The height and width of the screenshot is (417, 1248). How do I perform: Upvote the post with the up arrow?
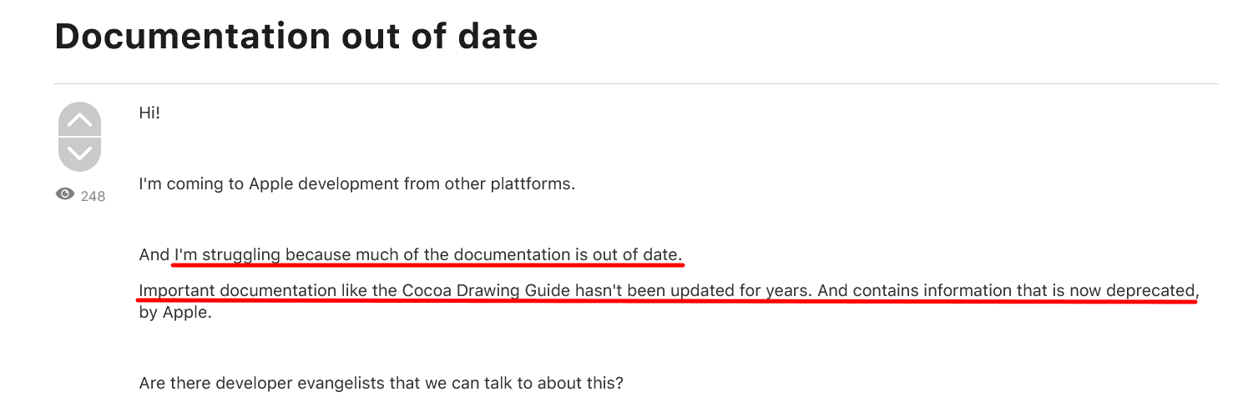[x=79, y=120]
